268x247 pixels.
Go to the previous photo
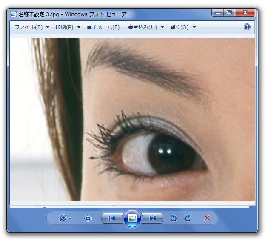[x=112, y=218]
